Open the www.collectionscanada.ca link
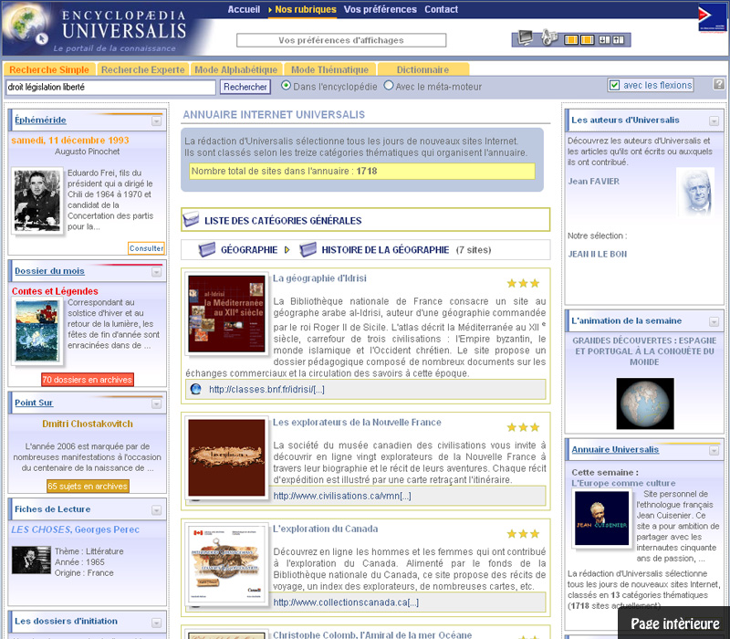This screenshot has height=639, width=730. click(x=346, y=602)
